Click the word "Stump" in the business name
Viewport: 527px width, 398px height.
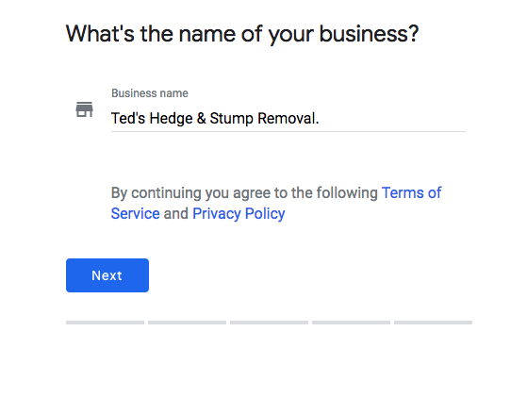231,118
